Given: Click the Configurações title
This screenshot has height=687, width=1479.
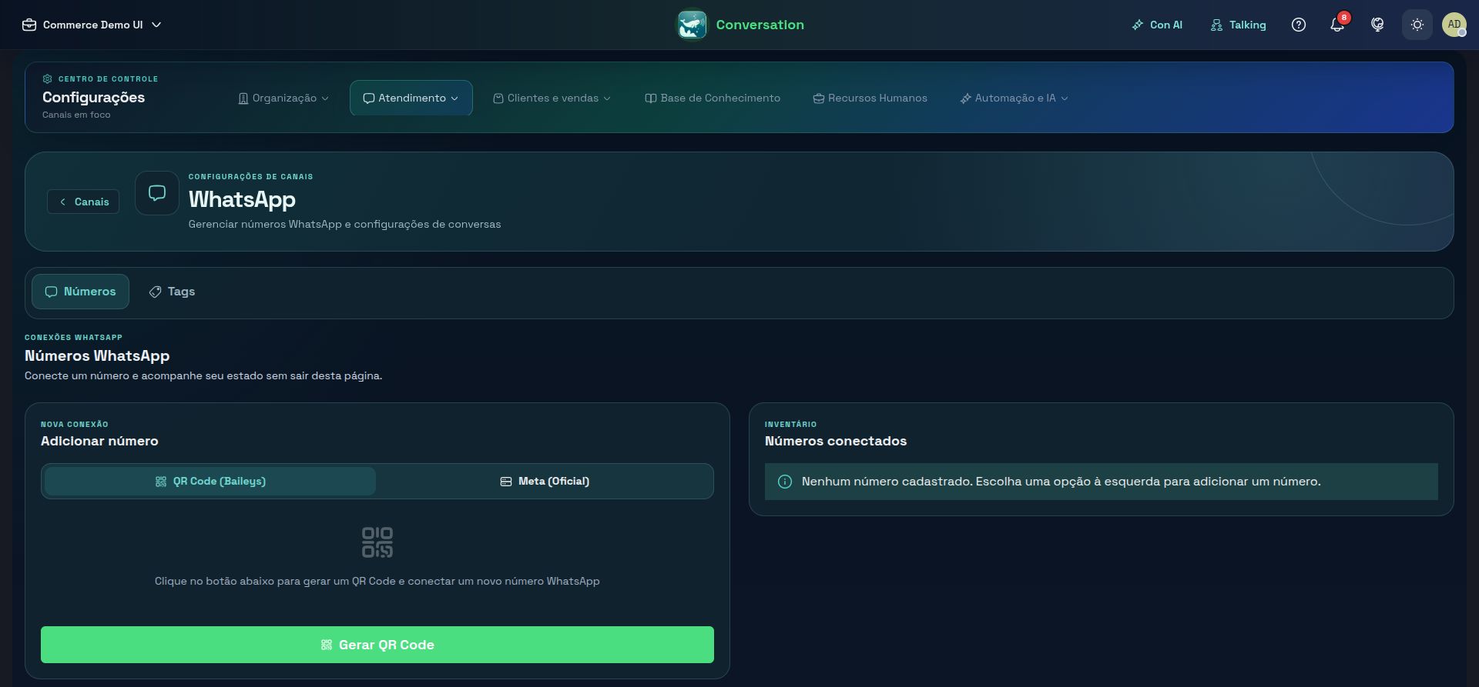Looking at the screenshot, I should click(x=93, y=97).
